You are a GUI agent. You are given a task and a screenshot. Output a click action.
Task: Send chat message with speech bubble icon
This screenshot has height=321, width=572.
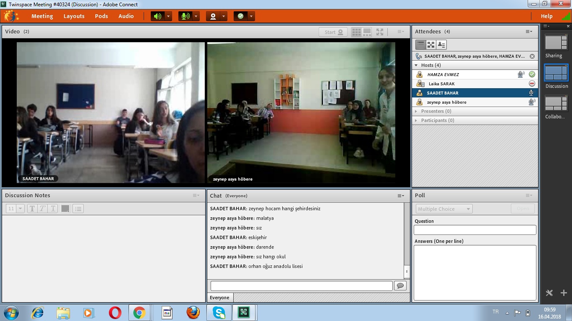(x=400, y=285)
